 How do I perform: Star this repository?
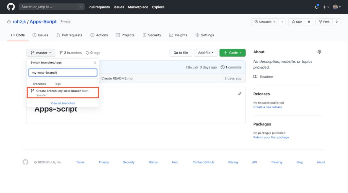pos(297,22)
